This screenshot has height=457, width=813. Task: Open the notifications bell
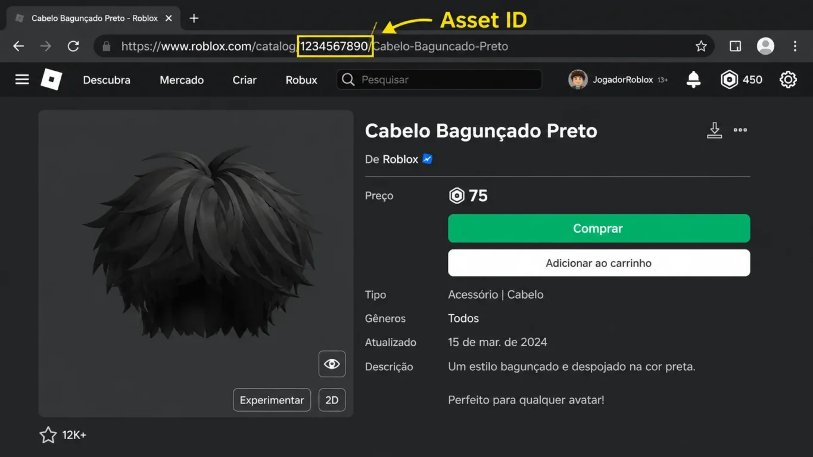[x=693, y=80]
